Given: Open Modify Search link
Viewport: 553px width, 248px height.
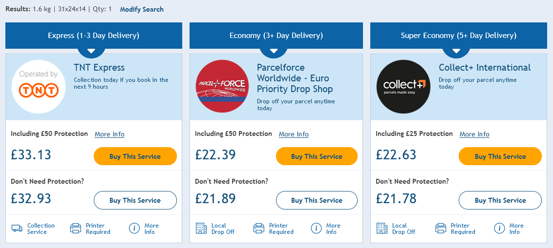Looking at the screenshot, I should click(142, 9).
